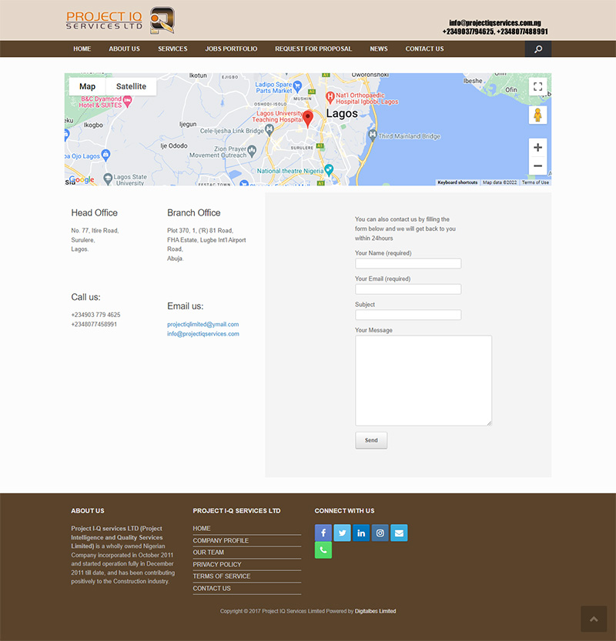616x641 pixels.
Task: Click the projectiqlimited@ymail.com email link
Action: point(203,325)
